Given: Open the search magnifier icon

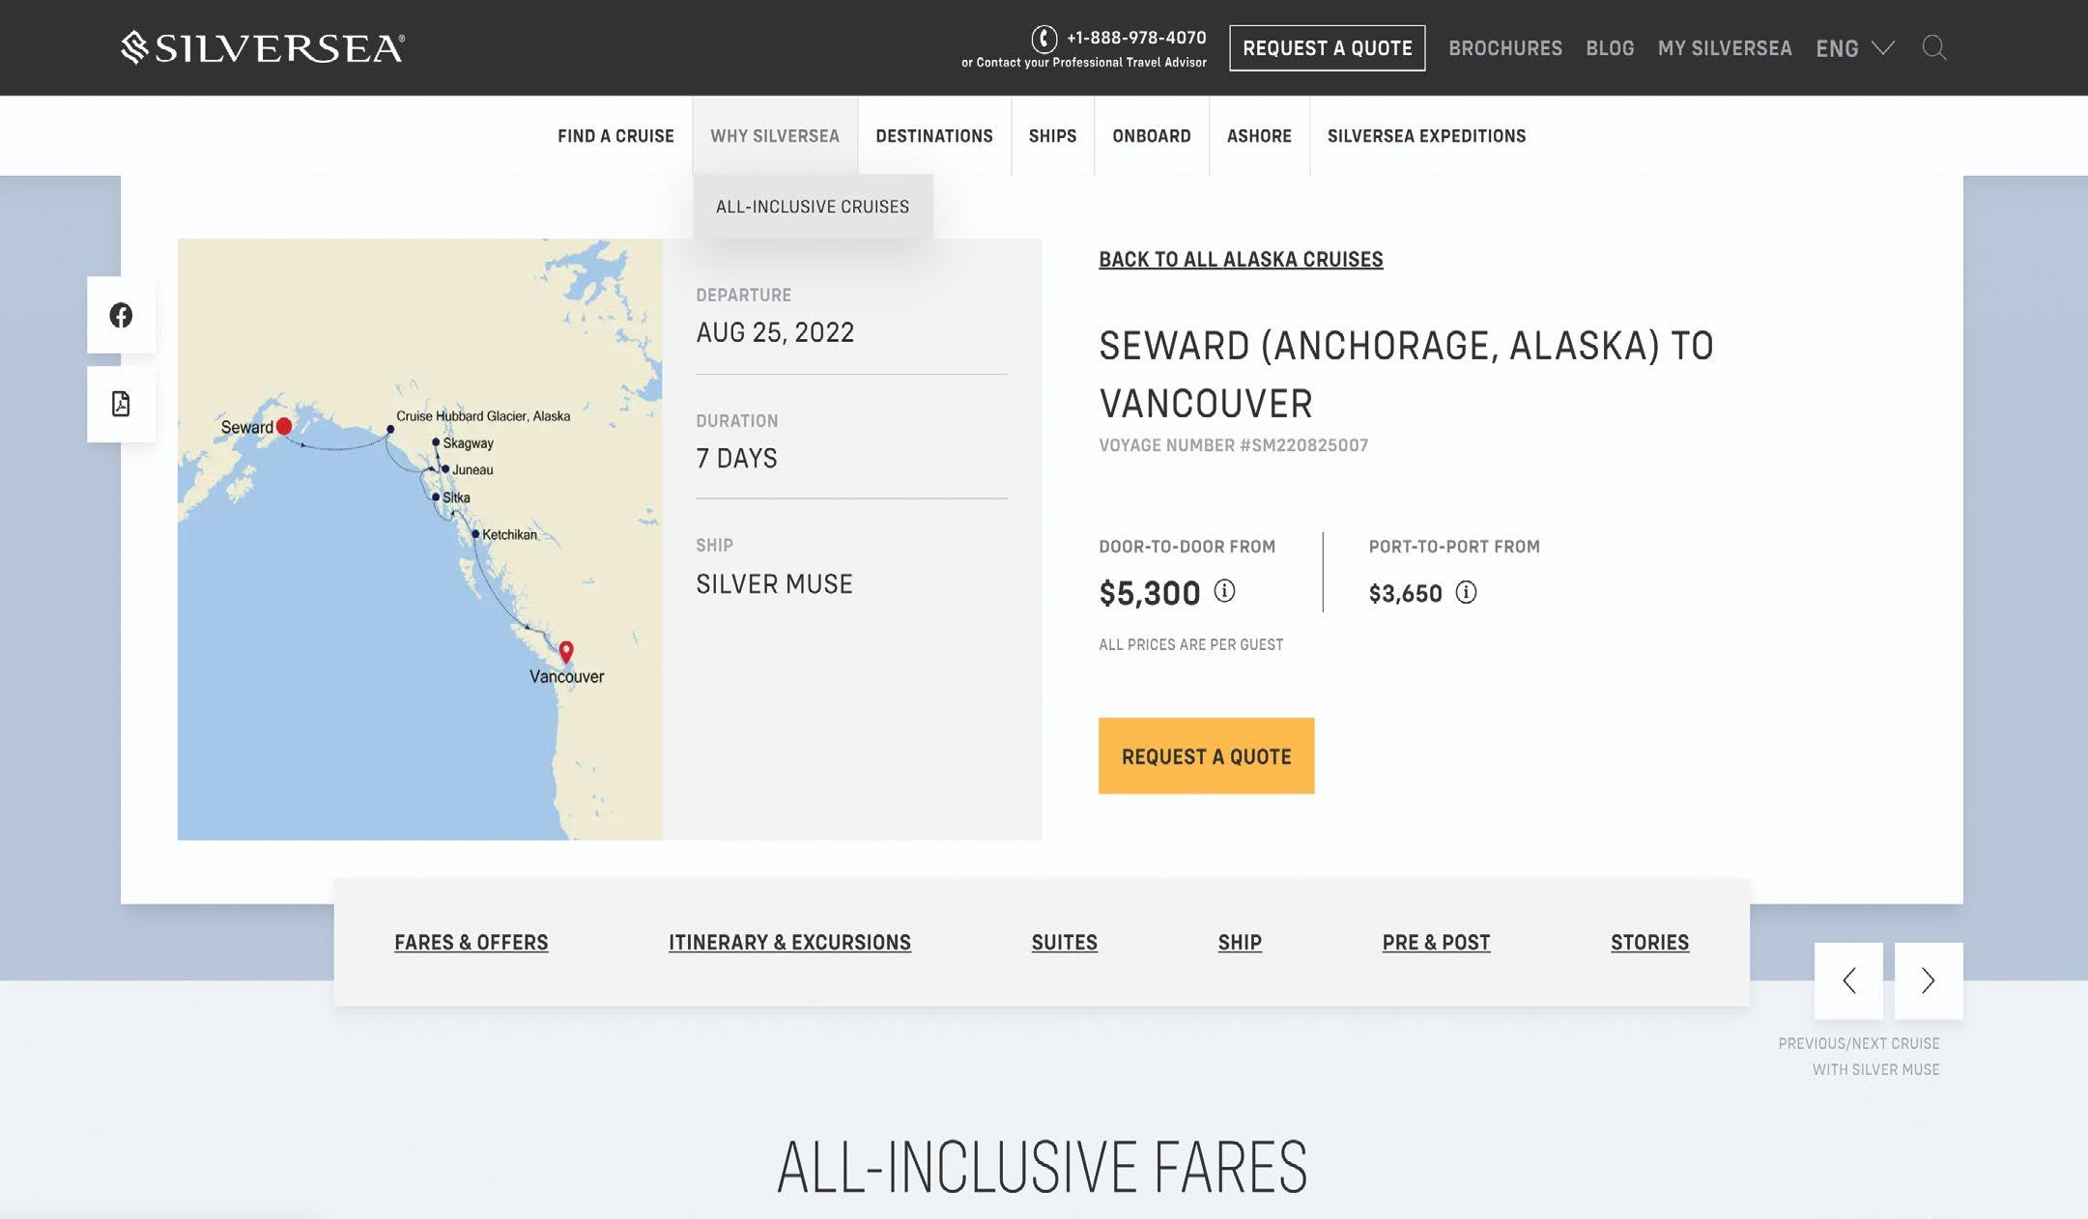Looking at the screenshot, I should [1933, 47].
